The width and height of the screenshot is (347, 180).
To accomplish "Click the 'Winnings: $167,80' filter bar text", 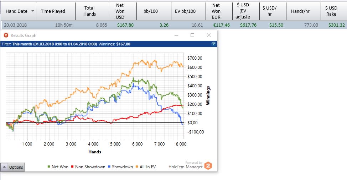I will pyautogui.click(x=114, y=44).
